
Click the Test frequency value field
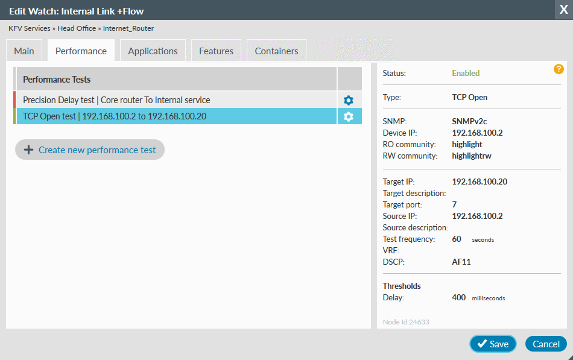pos(457,239)
